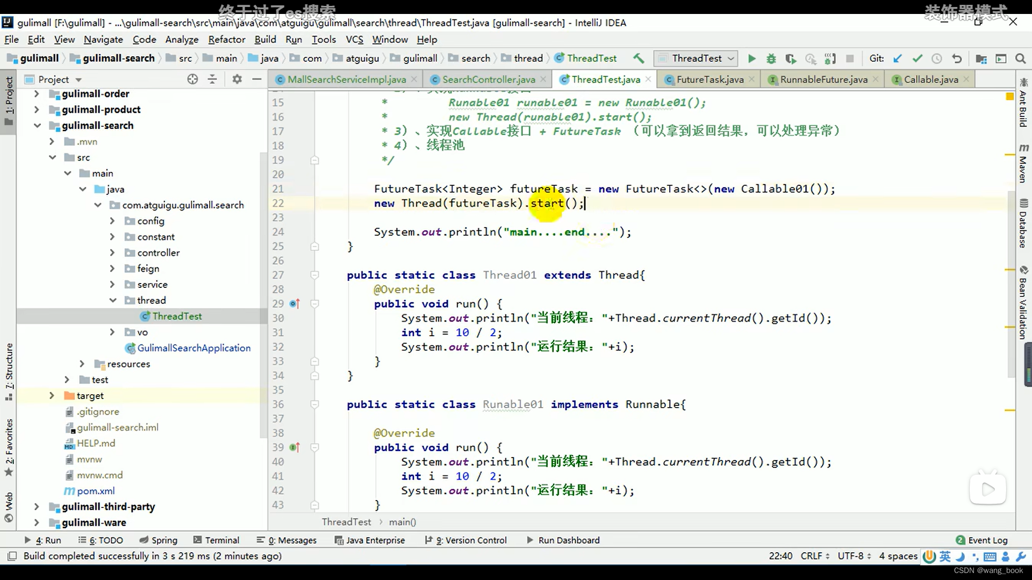Open the 7: Structure tool window
Image resolution: width=1032 pixels, height=580 pixels.
coord(9,372)
